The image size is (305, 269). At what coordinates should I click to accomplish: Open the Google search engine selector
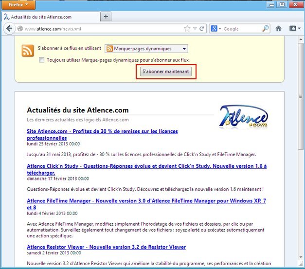click(x=215, y=29)
